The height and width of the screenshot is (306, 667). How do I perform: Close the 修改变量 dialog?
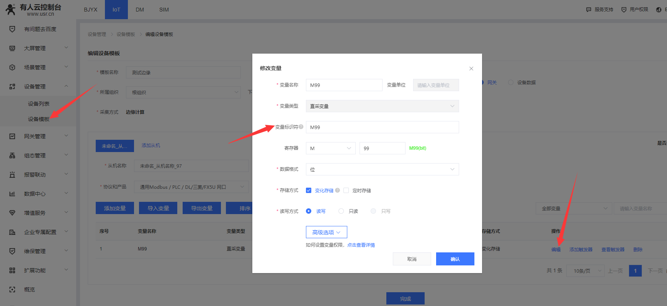point(471,69)
